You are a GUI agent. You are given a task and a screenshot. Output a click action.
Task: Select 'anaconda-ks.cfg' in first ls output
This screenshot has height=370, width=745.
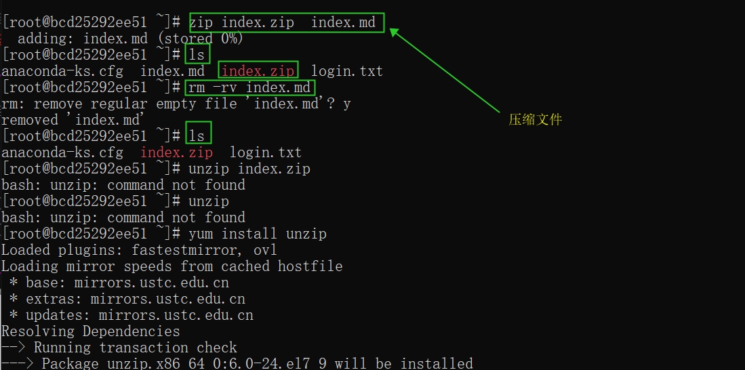(62, 71)
